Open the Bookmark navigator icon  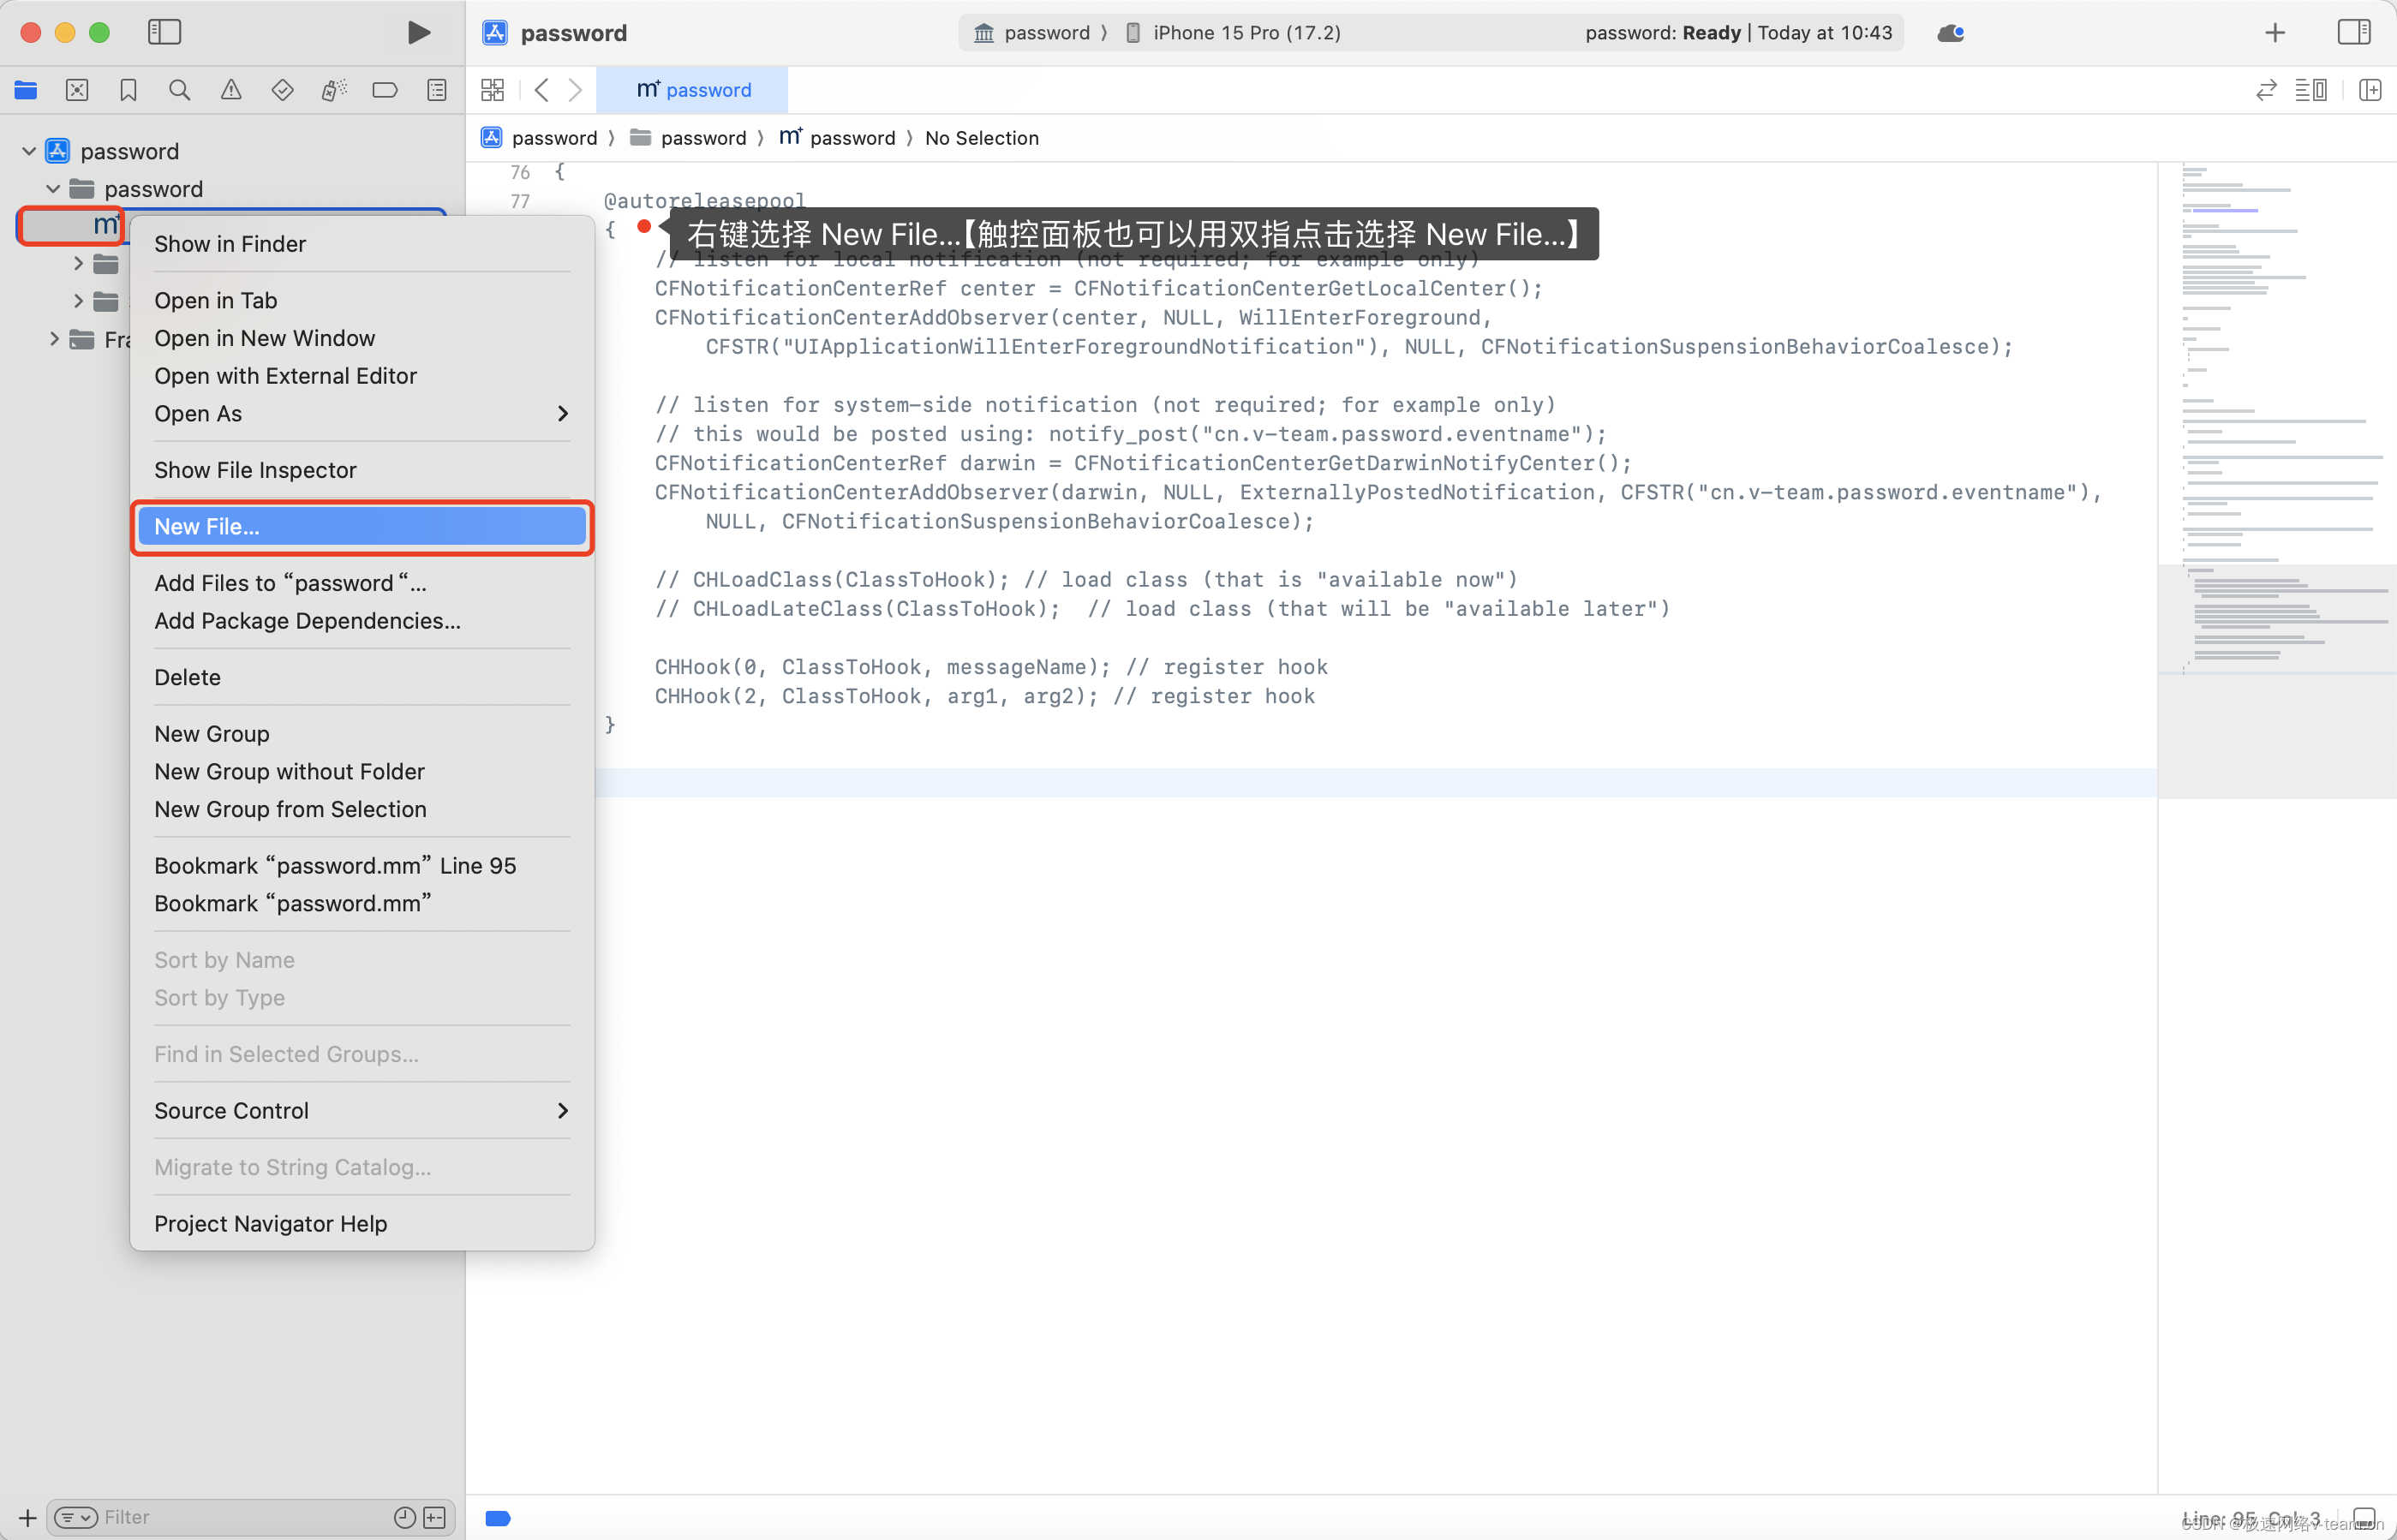(128, 90)
